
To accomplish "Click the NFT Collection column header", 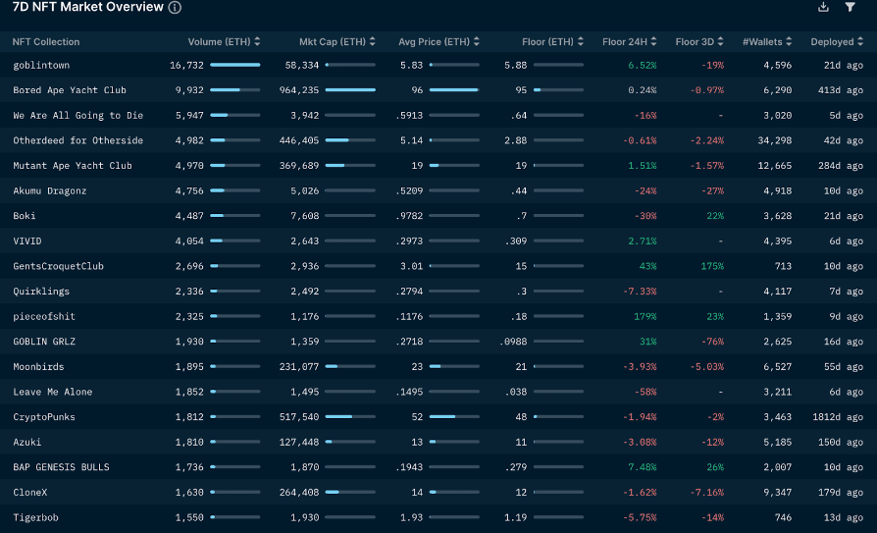I will 46,42.
